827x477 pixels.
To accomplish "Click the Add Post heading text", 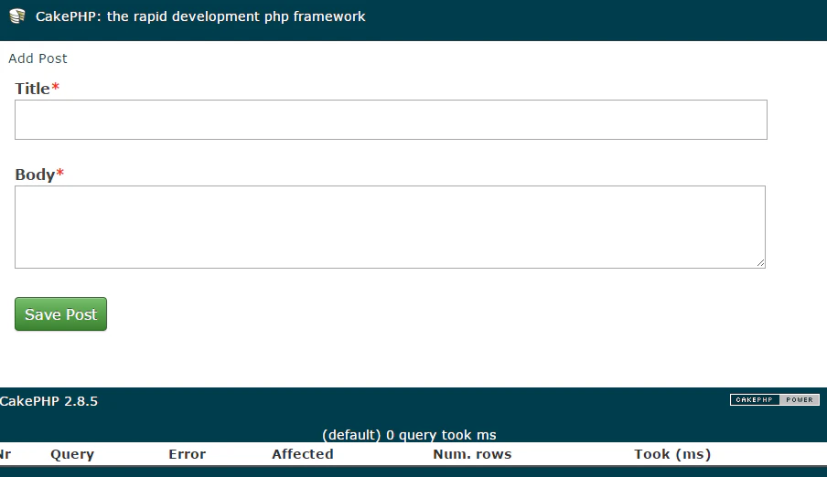I will tap(38, 58).
